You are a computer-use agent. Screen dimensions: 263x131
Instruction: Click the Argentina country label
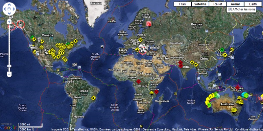click(79, 117)
